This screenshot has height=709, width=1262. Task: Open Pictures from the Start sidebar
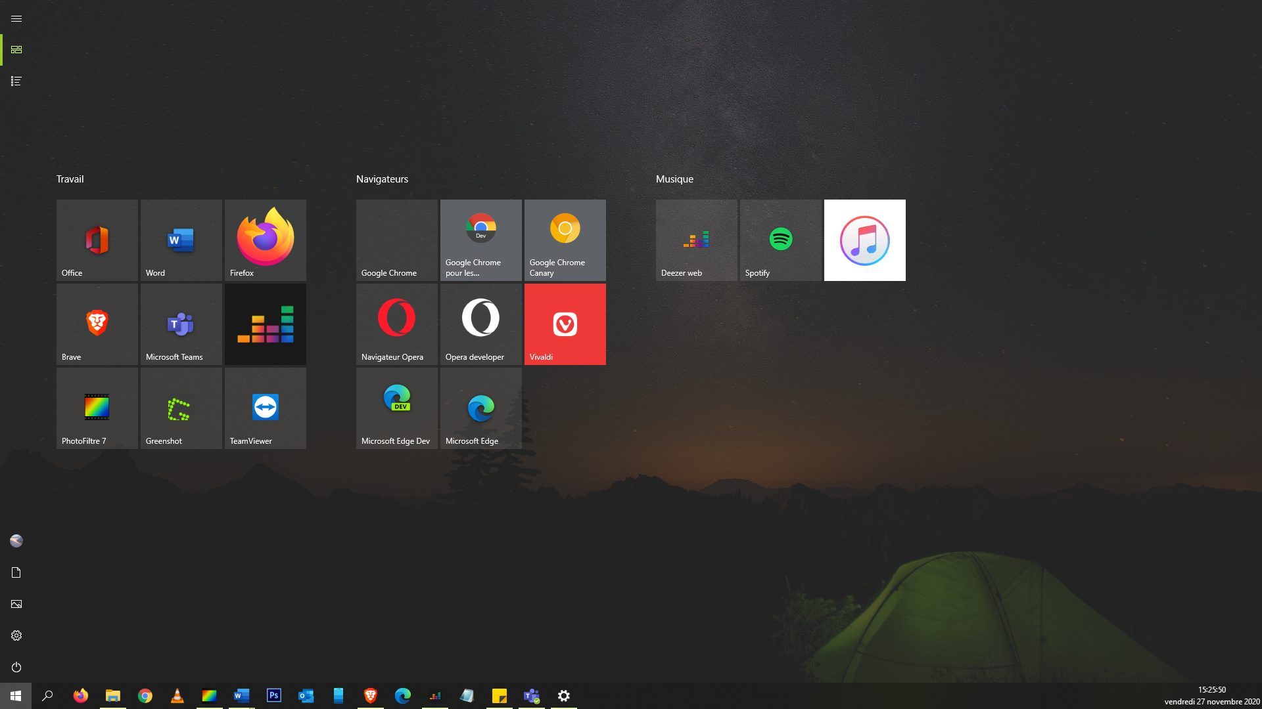click(16, 604)
